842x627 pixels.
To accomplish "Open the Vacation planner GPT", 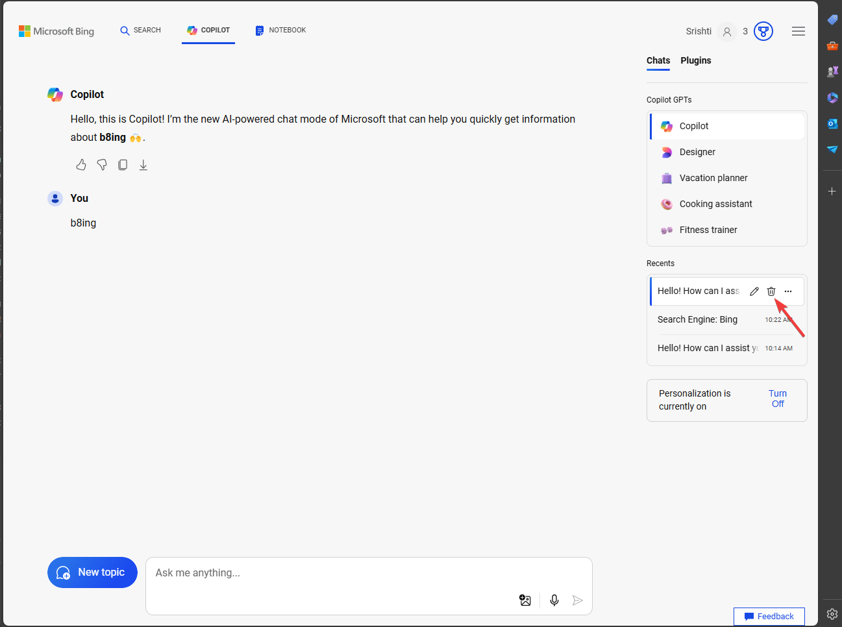I will [x=727, y=178].
